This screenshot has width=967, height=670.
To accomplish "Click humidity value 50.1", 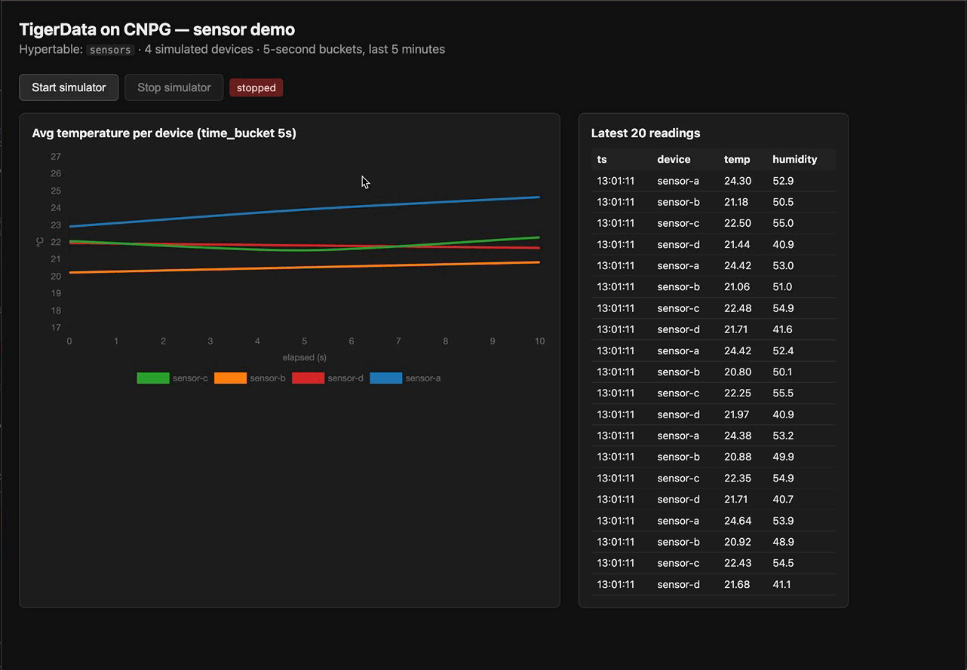I will 782,372.
